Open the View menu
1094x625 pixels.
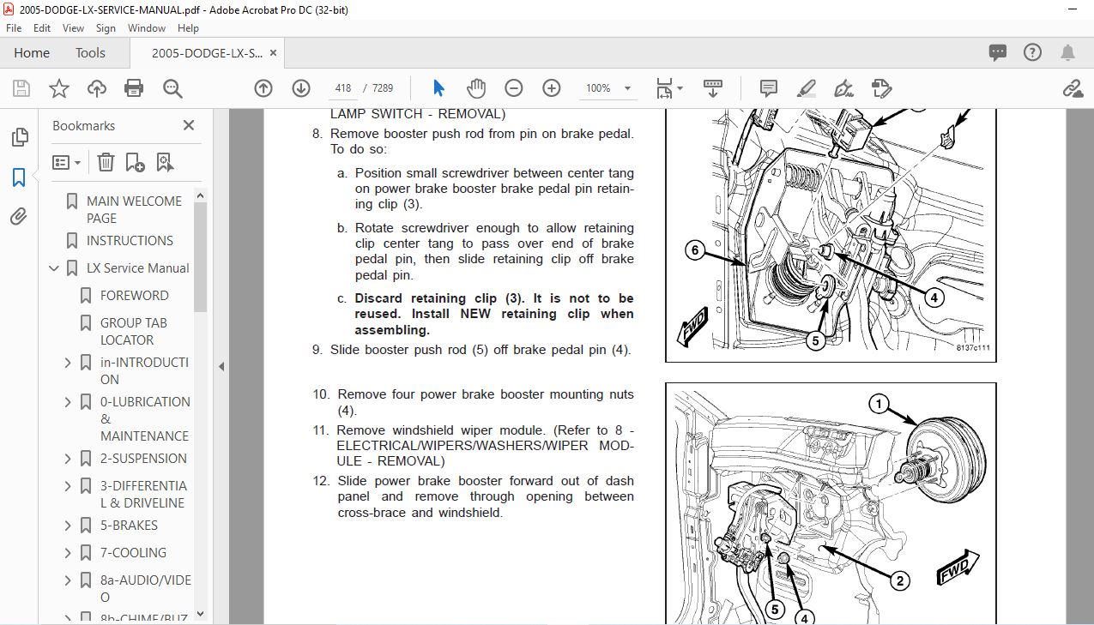pos(74,28)
